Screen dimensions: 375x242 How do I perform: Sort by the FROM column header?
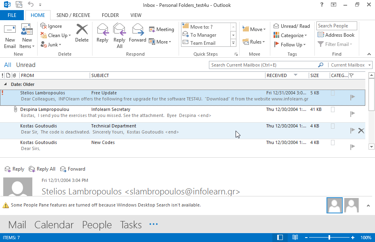tap(55, 75)
